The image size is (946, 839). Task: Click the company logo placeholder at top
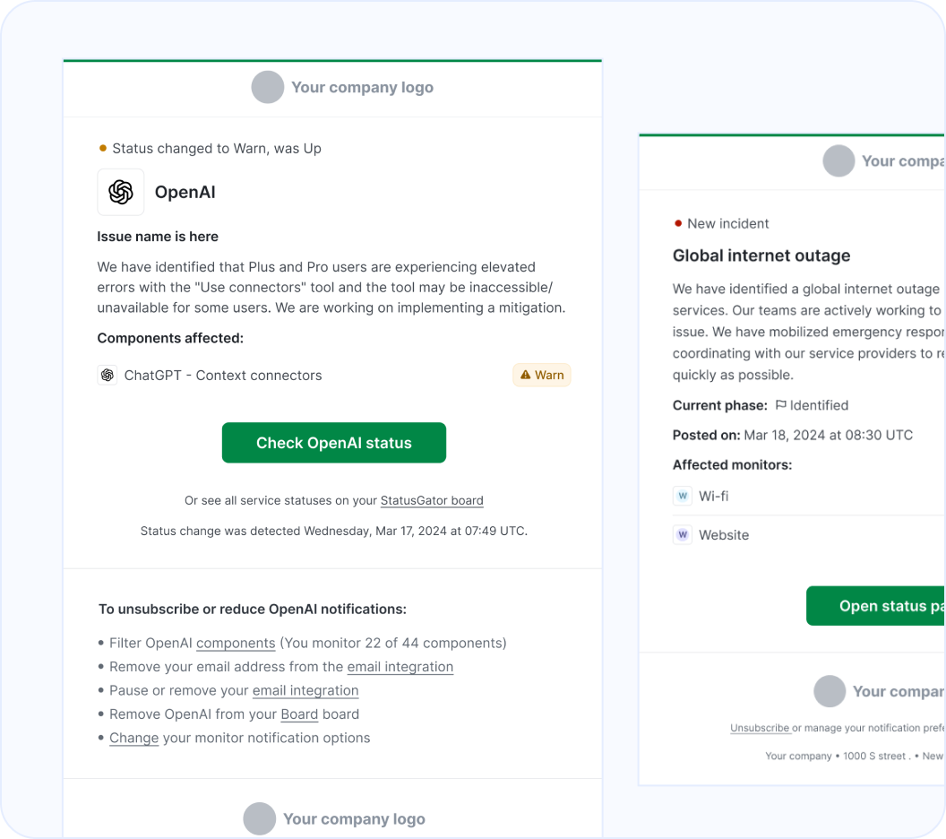coord(267,88)
